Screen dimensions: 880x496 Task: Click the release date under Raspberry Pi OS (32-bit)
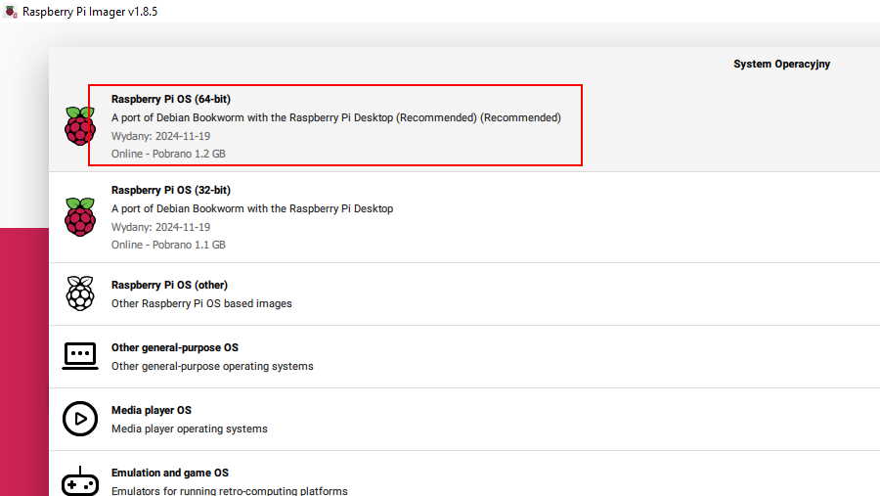160,227
